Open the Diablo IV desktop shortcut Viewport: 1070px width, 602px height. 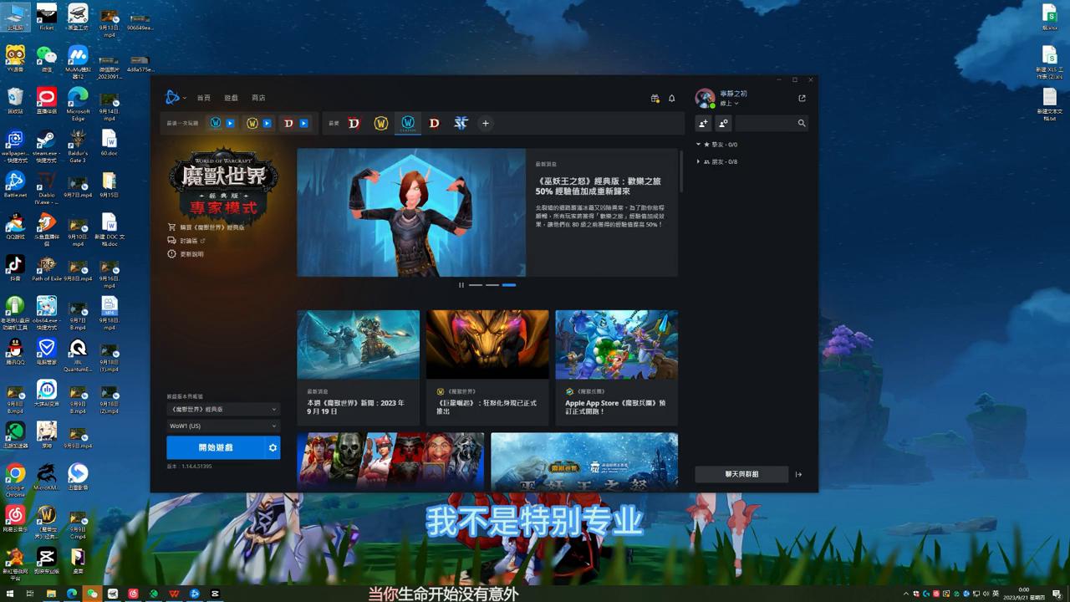click(x=46, y=187)
